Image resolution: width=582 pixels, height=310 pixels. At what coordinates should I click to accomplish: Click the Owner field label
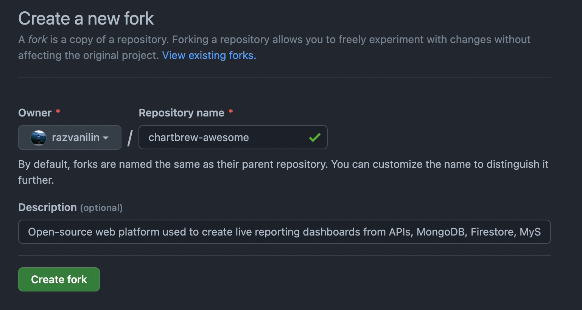click(x=35, y=113)
